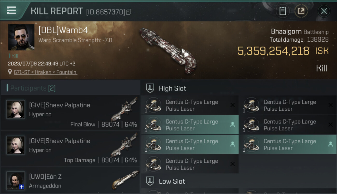The width and height of the screenshot is (337, 194).
Task: Click the Bhaalgorn ship image
Action: pyautogui.click(x=167, y=50)
